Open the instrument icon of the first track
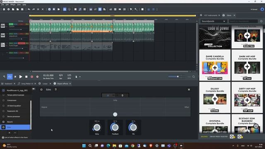This screenshot has width=265, height=149. (x=3, y=26)
